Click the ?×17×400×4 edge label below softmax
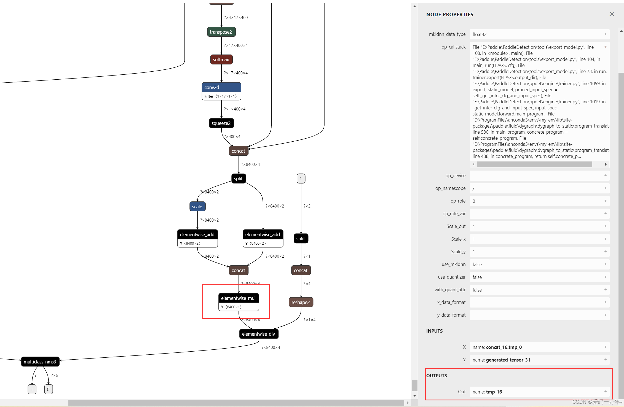624x407 pixels. 236,73
